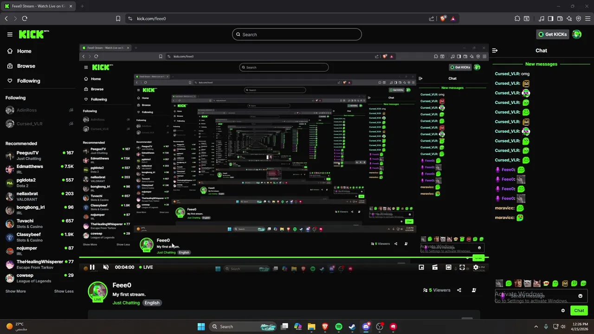Screen dimensions: 594x334
Task: Click the 5 Viewers count
Action: pyautogui.click(x=437, y=290)
